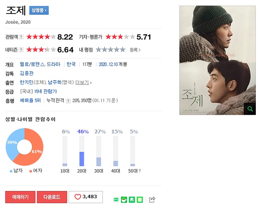The image size is (257, 208).
Task: Click the magnifier icon on the poster
Action: click(x=250, y=109)
